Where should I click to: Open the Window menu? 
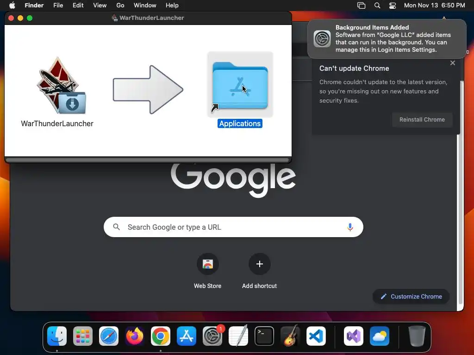pyautogui.click(x=145, y=5)
